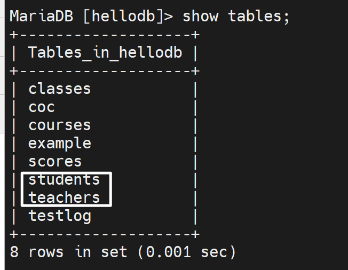Click the word tables; in the command
This screenshot has width=348, height=270.
(x=259, y=16)
